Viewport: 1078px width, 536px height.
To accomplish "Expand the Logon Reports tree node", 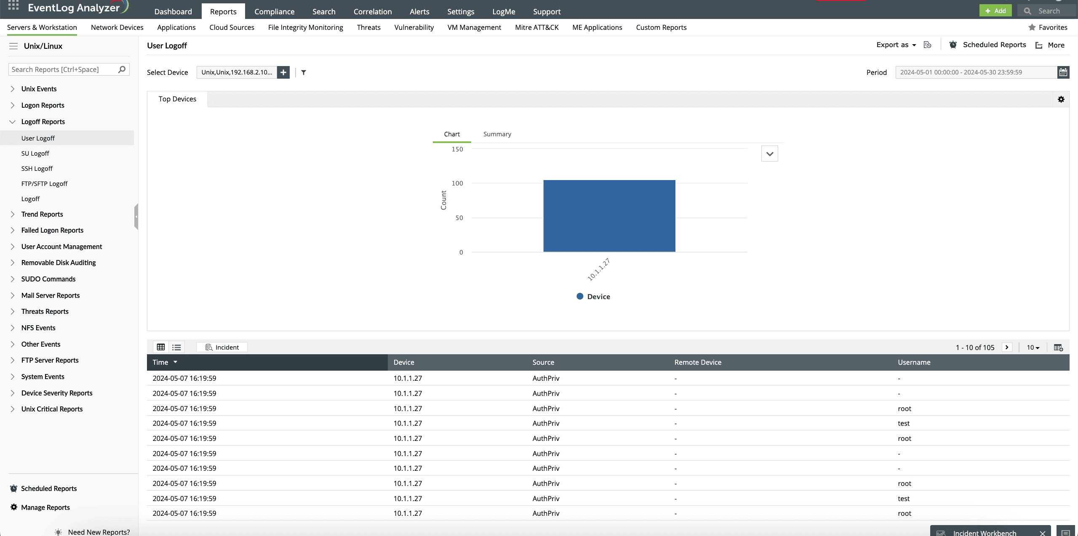I will coord(13,105).
